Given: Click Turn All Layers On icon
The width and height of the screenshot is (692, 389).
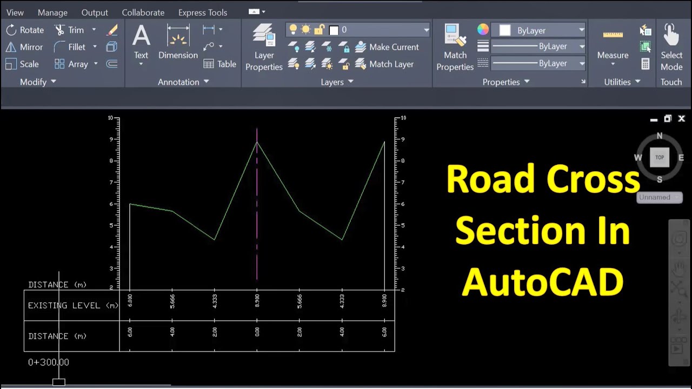Looking at the screenshot, I should pyautogui.click(x=293, y=64).
